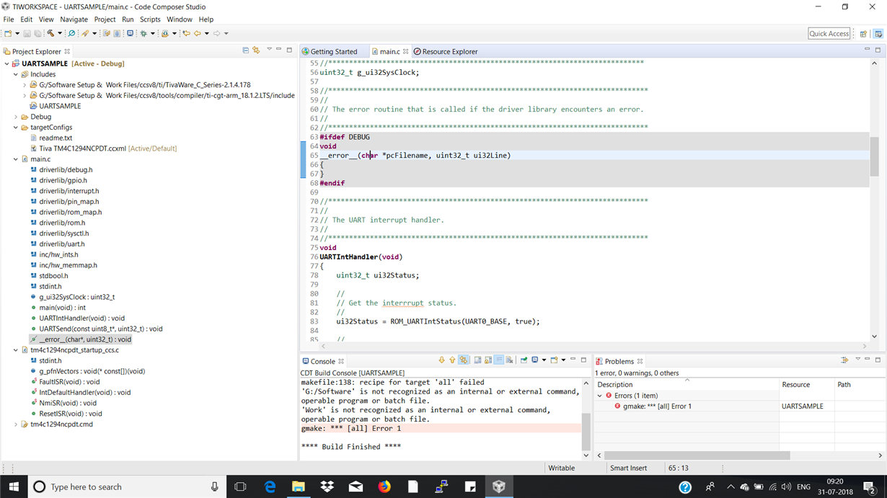Open the Build hammer dropdown arrow
Image resolution: width=887 pixels, height=498 pixels.
pyautogui.click(x=59, y=33)
